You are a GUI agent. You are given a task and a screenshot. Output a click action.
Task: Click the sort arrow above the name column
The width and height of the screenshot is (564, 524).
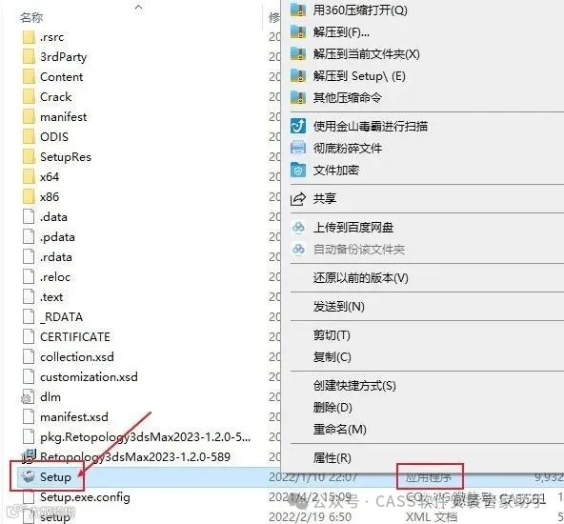(x=138, y=7)
